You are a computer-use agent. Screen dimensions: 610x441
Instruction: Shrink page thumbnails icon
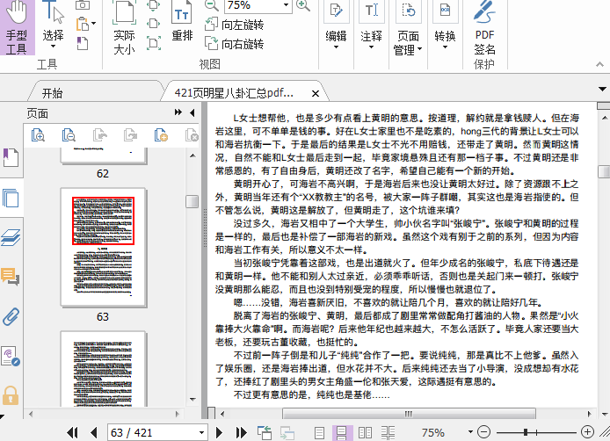point(69,135)
